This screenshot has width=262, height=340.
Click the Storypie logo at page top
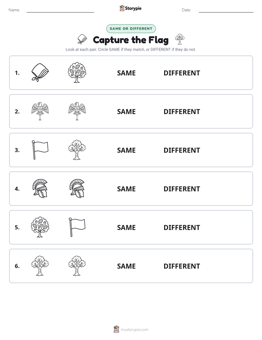coord(130,8)
